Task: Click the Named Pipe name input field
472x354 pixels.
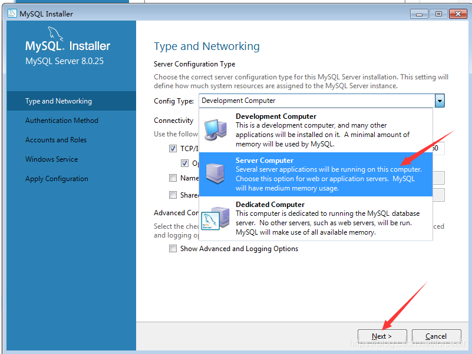Action: pos(438,178)
